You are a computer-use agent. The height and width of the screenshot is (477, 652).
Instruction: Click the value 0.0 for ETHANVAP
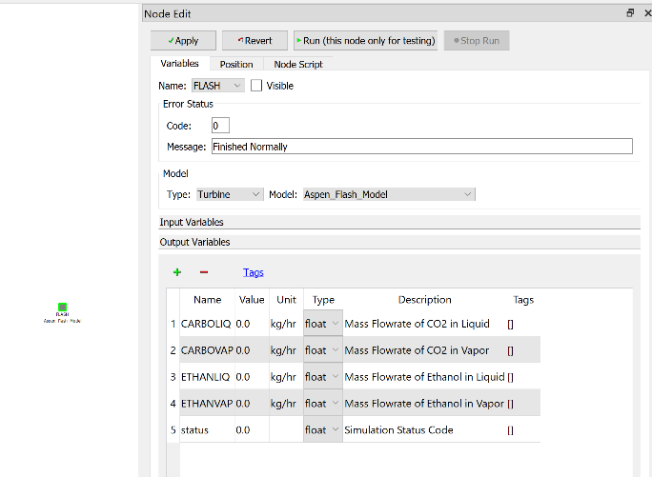[252, 404]
